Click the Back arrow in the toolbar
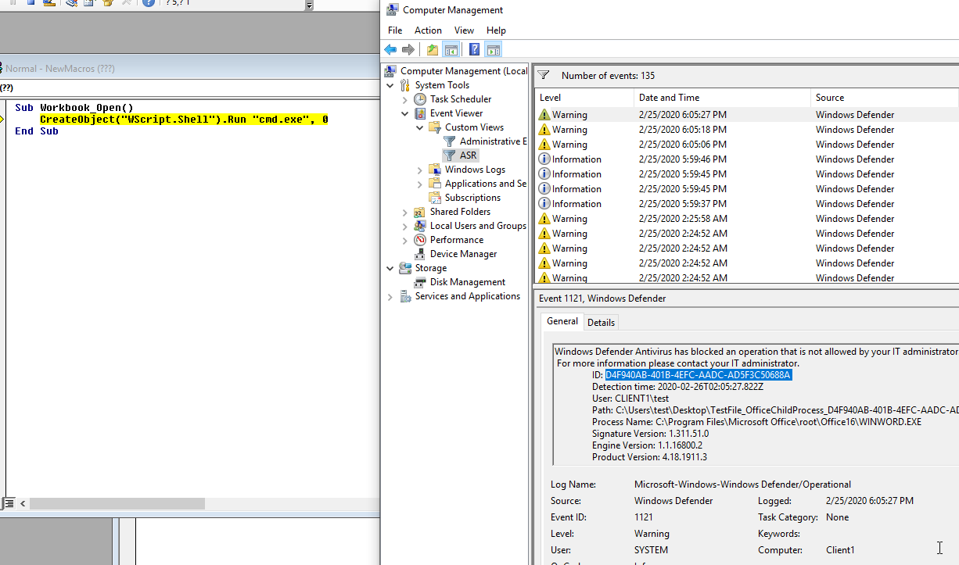This screenshot has height=565, width=959. coord(390,50)
